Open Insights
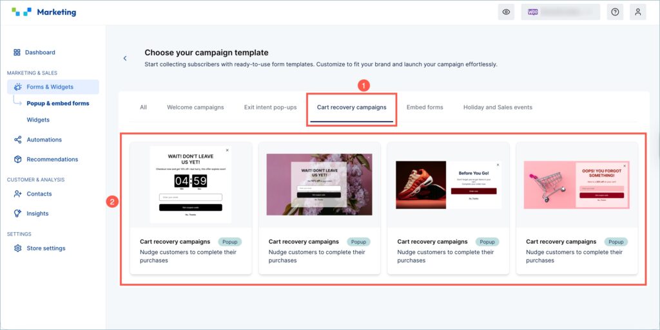This screenshot has height=330, width=660. pos(37,214)
